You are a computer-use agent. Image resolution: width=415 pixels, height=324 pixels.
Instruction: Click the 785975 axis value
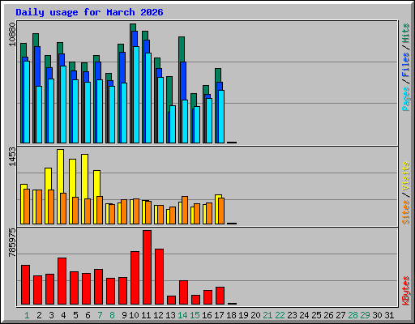[x=12, y=242]
